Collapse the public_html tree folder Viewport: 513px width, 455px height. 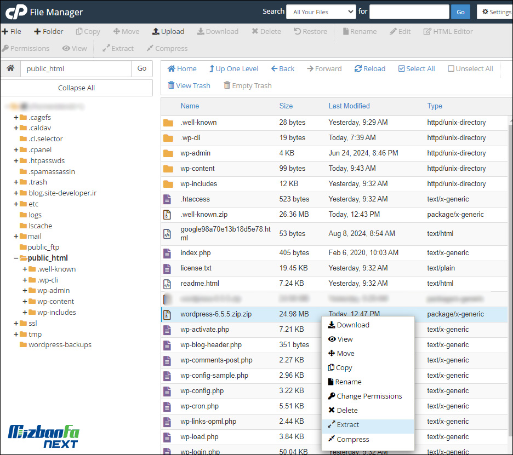[16, 258]
